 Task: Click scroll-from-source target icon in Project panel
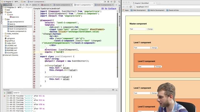[21, 5]
